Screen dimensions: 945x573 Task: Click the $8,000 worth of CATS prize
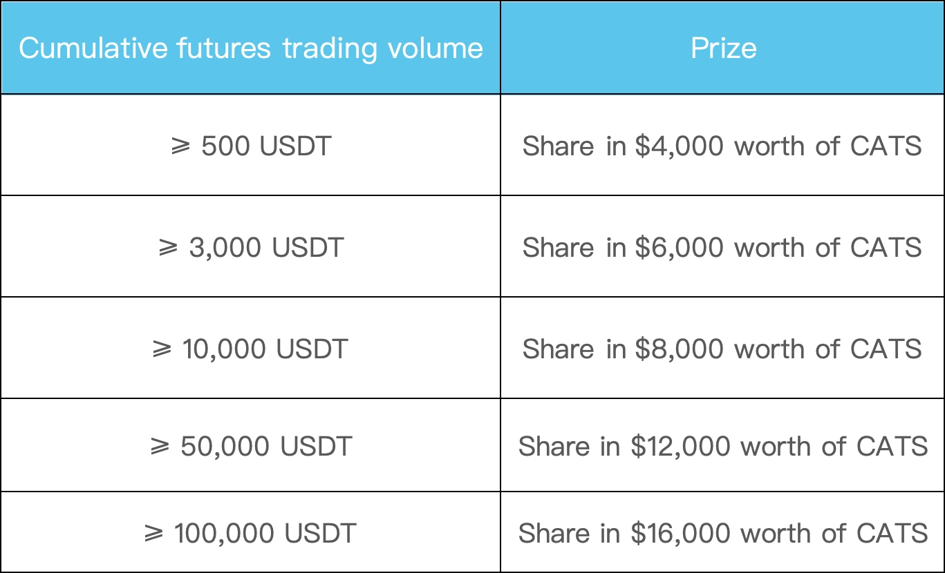pyautogui.click(x=722, y=349)
